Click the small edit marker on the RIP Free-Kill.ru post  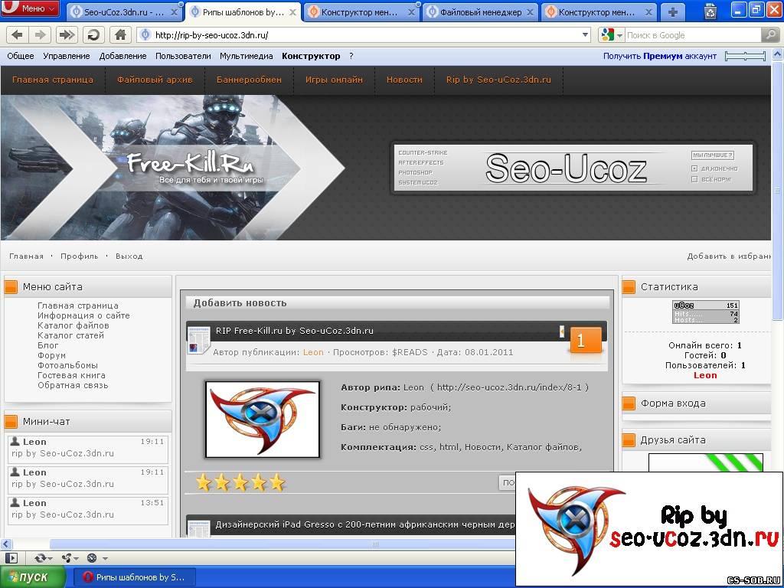tap(562, 331)
